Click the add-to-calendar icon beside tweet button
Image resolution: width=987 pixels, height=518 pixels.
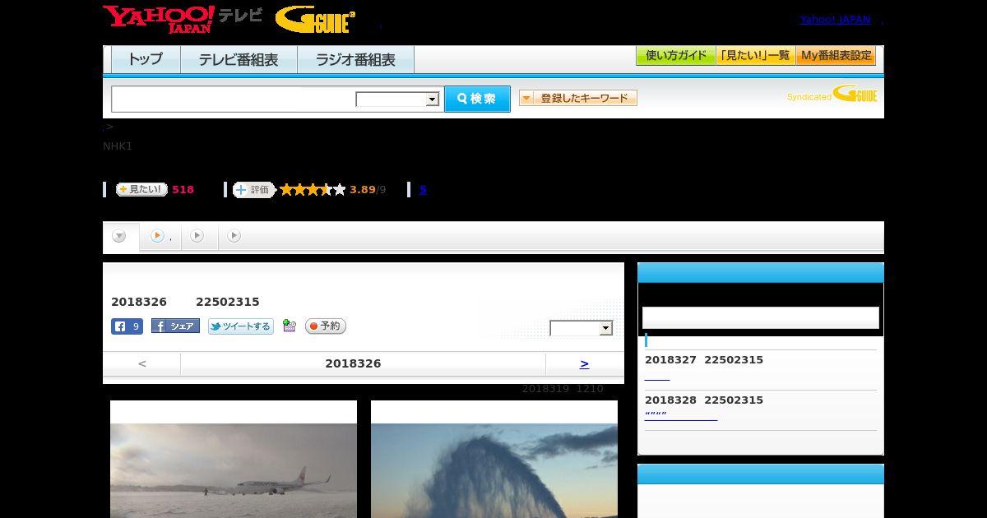click(289, 326)
